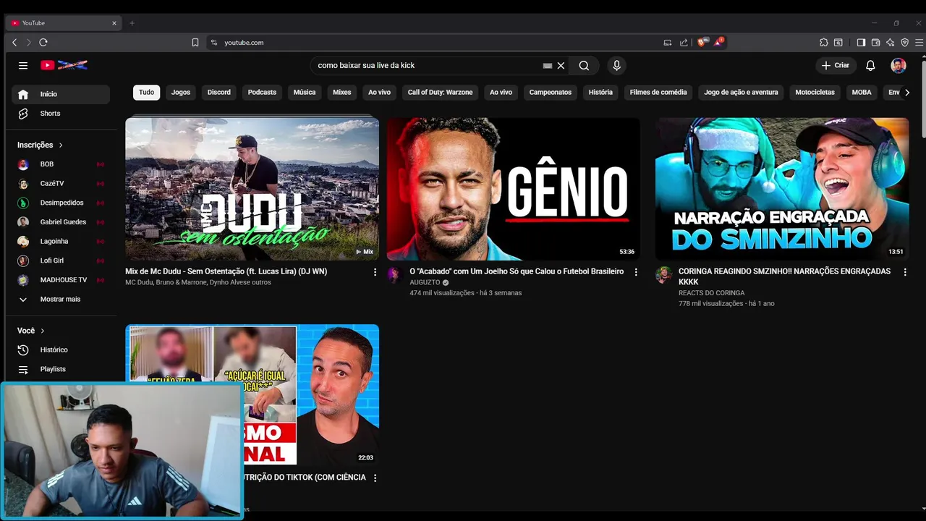Screen dimensions: 926x521
Task: Select the Filmes de comédia chip
Action: (x=658, y=93)
